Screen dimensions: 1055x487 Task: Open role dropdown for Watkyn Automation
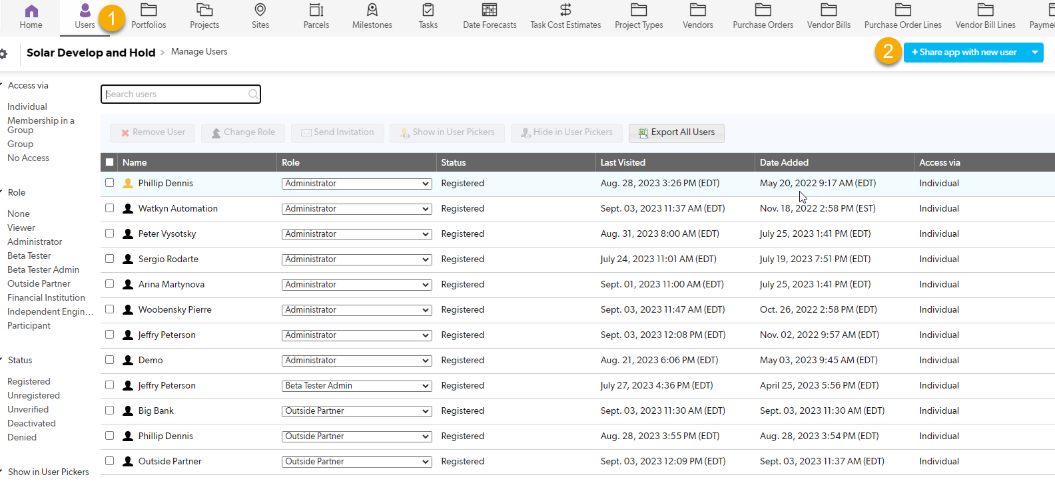[x=356, y=209]
